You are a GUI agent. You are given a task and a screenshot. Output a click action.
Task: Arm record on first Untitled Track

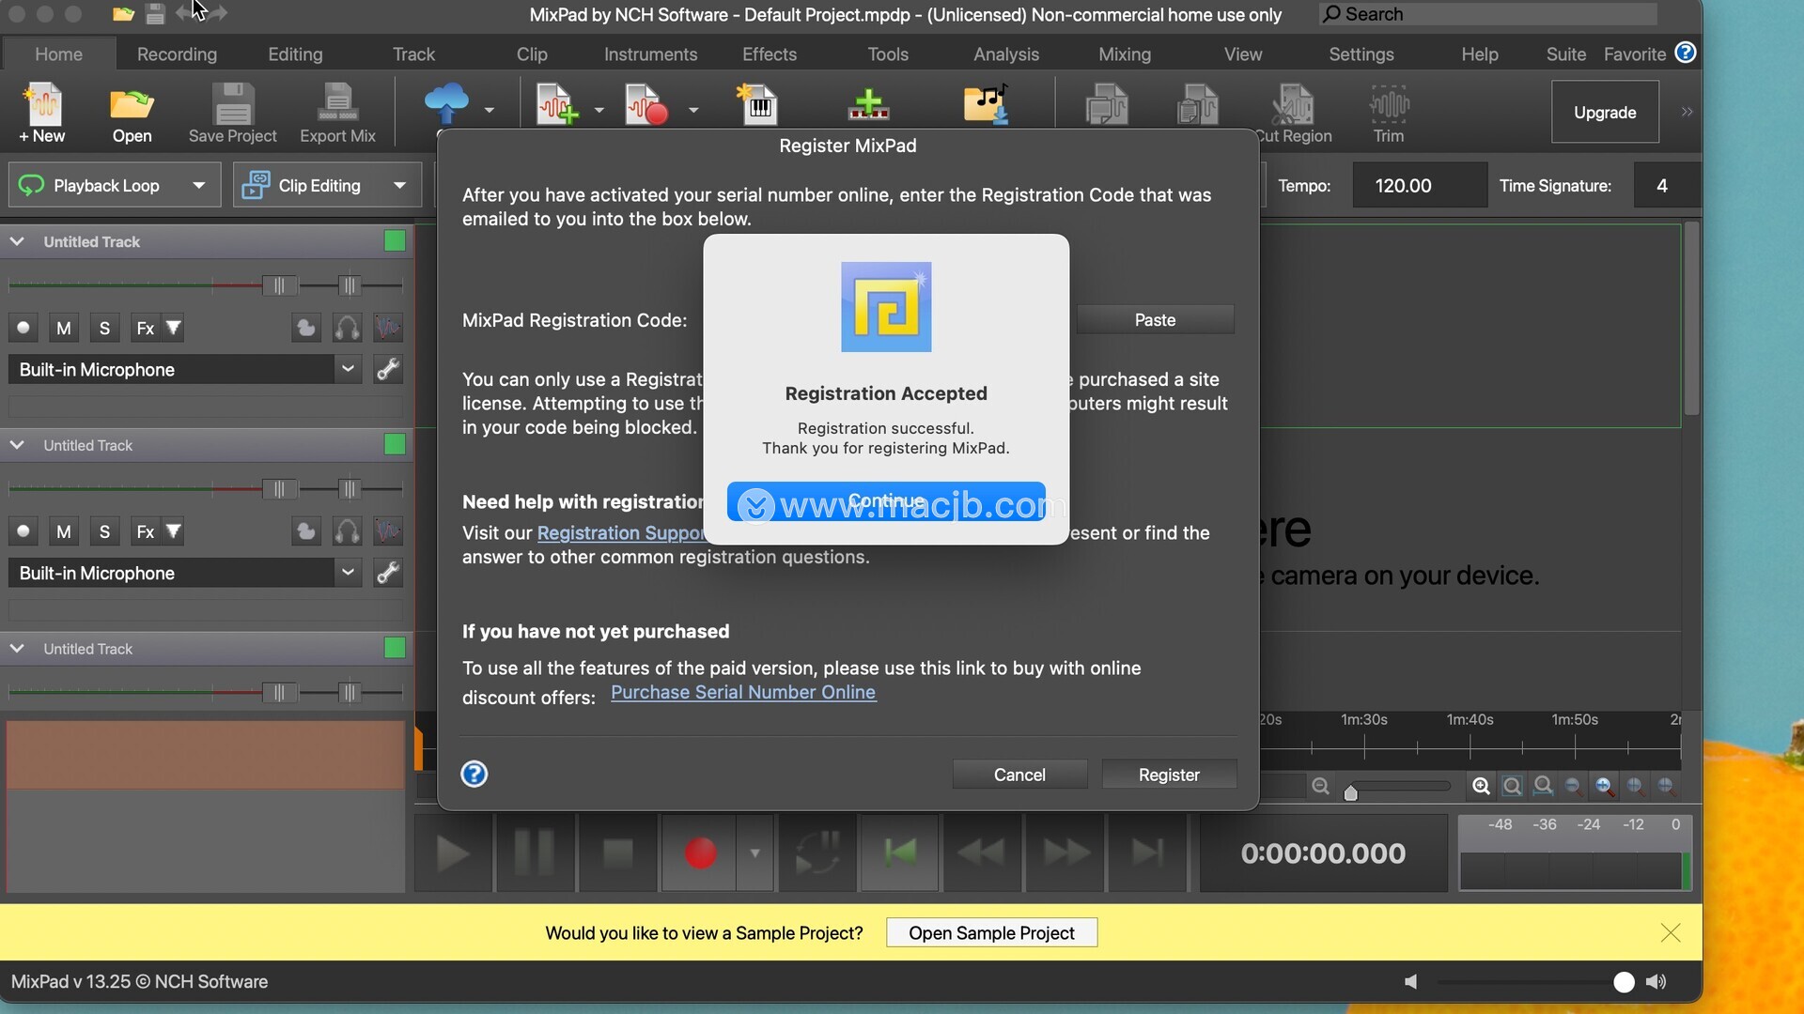pyautogui.click(x=23, y=328)
